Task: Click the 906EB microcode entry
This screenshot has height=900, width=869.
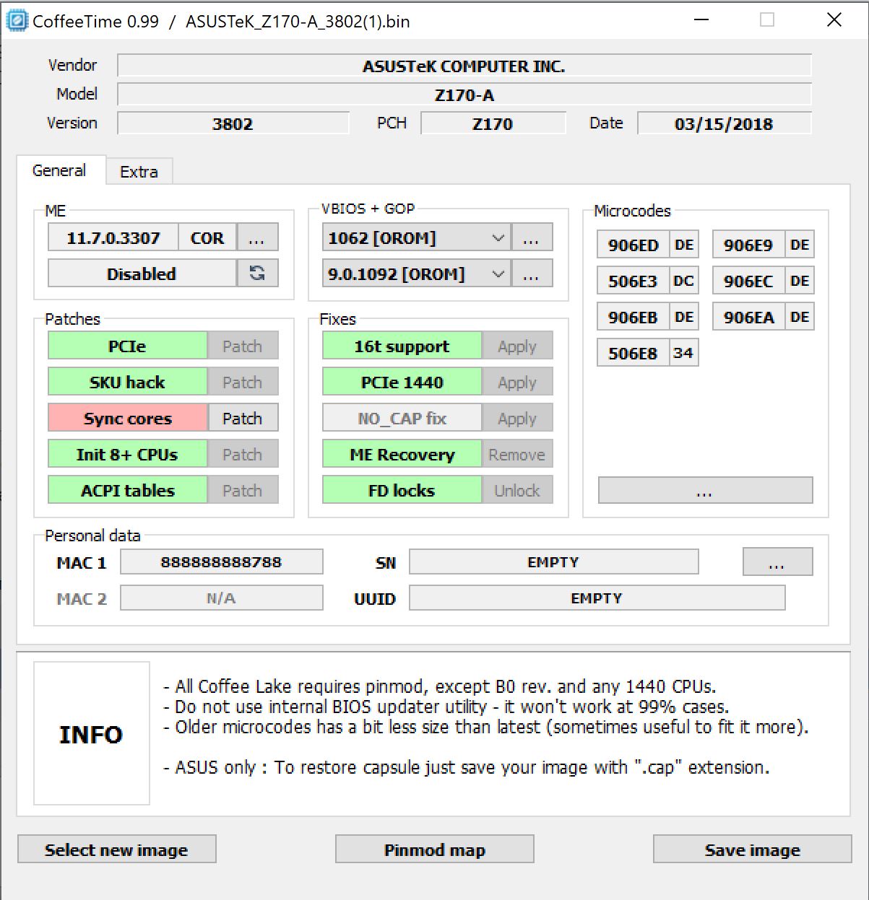Action: pos(634,317)
